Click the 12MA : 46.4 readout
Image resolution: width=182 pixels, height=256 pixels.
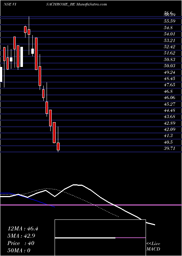23,229
